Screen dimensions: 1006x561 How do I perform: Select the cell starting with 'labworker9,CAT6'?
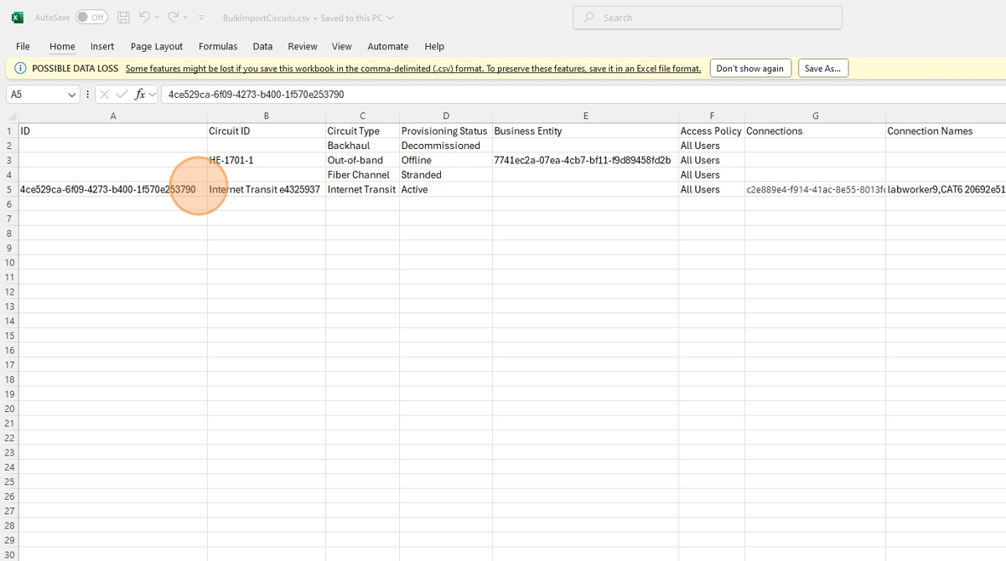(946, 189)
